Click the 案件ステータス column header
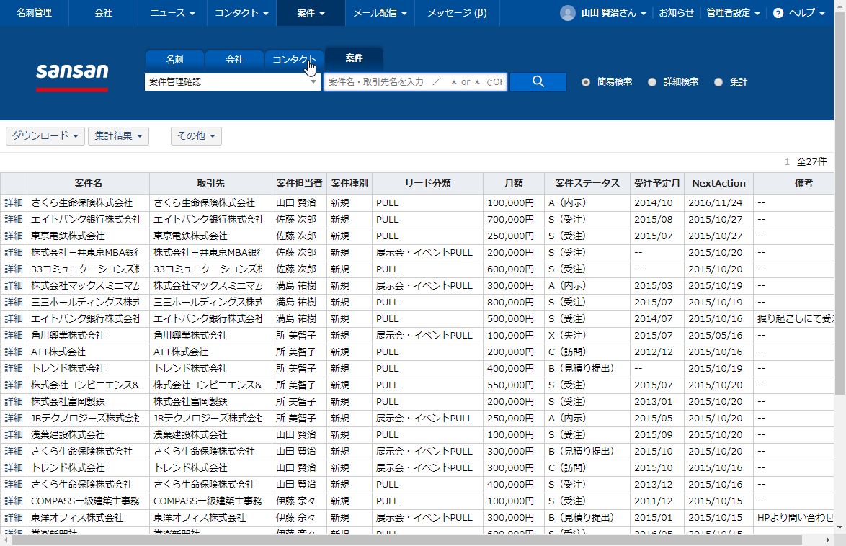The width and height of the screenshot is (846, 546). click(587, 184)
